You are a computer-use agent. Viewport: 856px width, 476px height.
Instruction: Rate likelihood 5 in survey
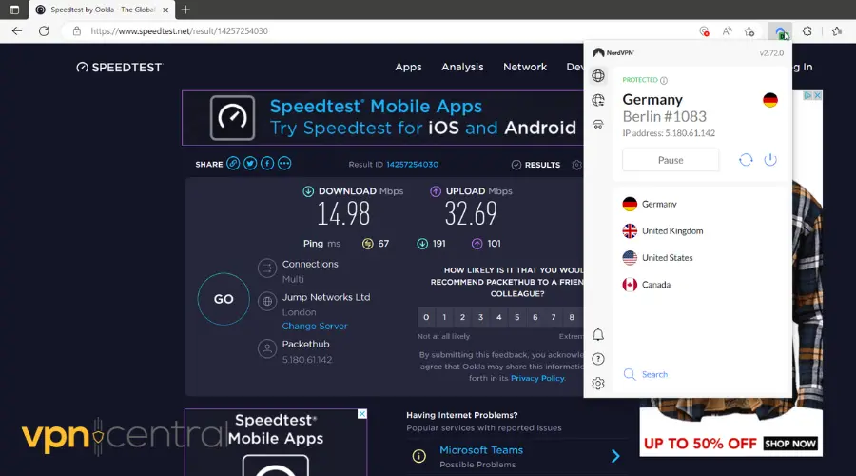517,317
